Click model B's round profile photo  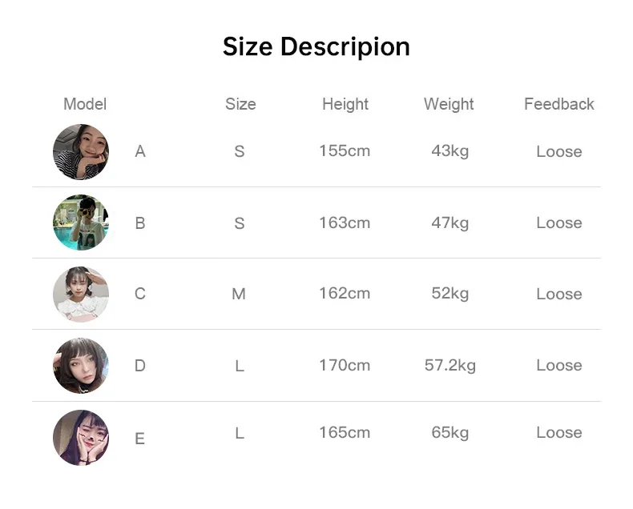[x=80, y=222]
